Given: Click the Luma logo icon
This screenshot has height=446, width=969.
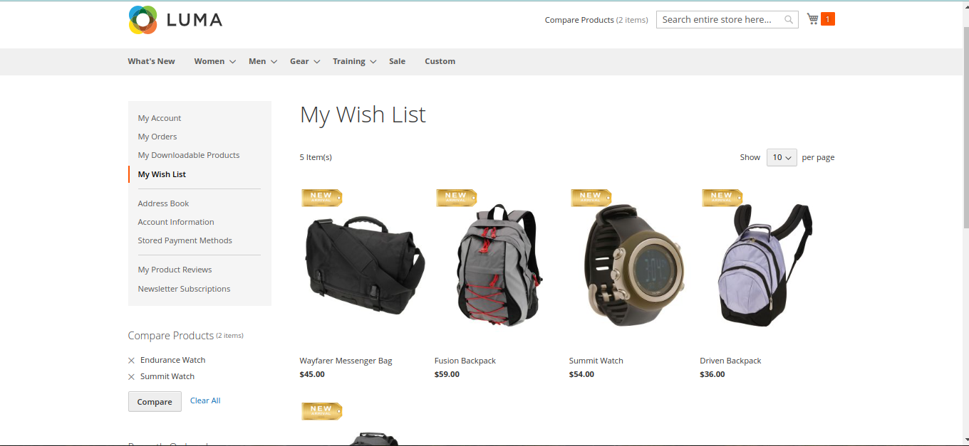Looking at the screenshot, I should pyautogui.click(x=142, y=20).
